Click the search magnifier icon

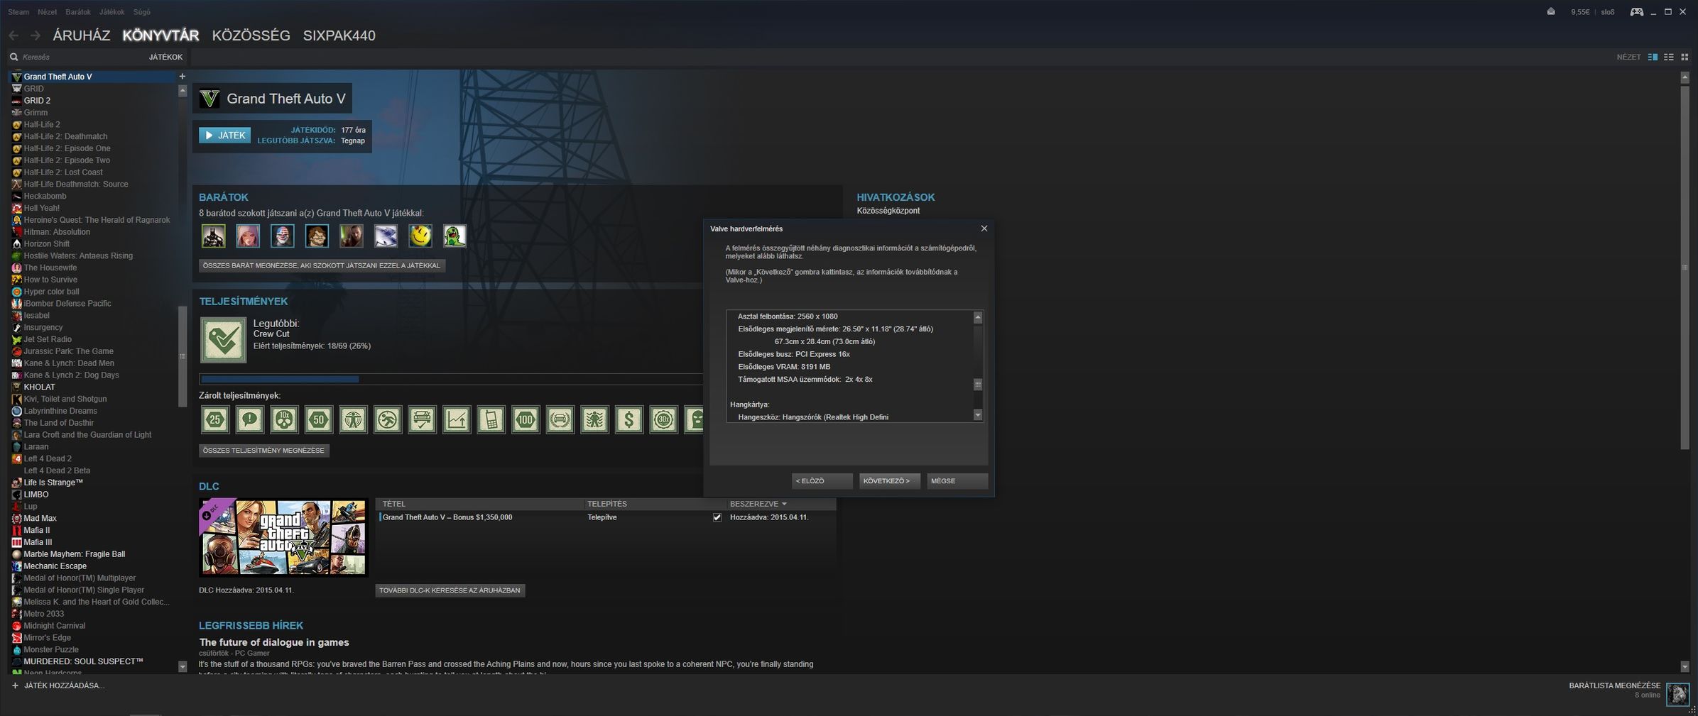[13, 57]
